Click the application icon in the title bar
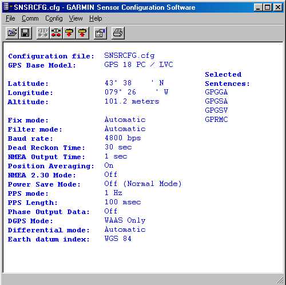The image size is (286, 285). 7,7
